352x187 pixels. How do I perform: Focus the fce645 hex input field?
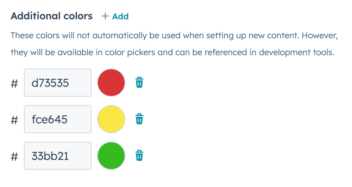pos(57,119)
